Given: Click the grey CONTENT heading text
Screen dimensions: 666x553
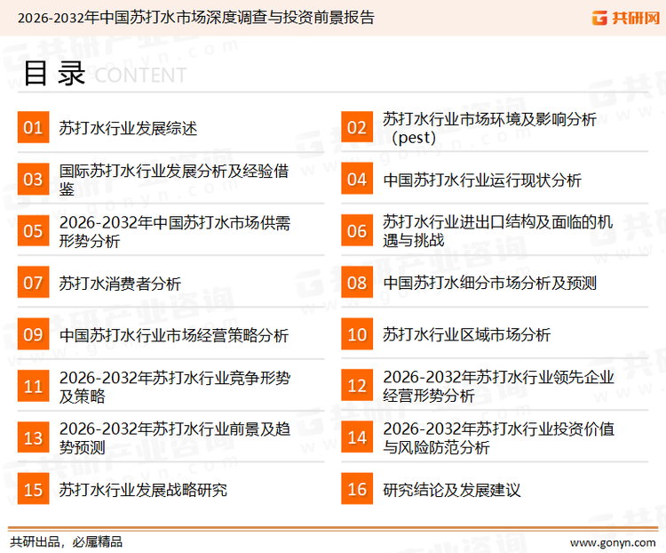Looking at the screenshot, I should (140, 76).
